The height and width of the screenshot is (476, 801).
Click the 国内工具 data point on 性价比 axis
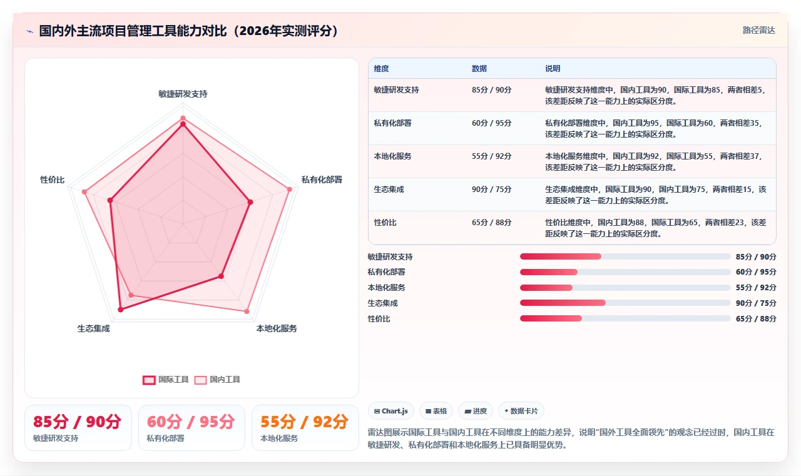[84, 191]
